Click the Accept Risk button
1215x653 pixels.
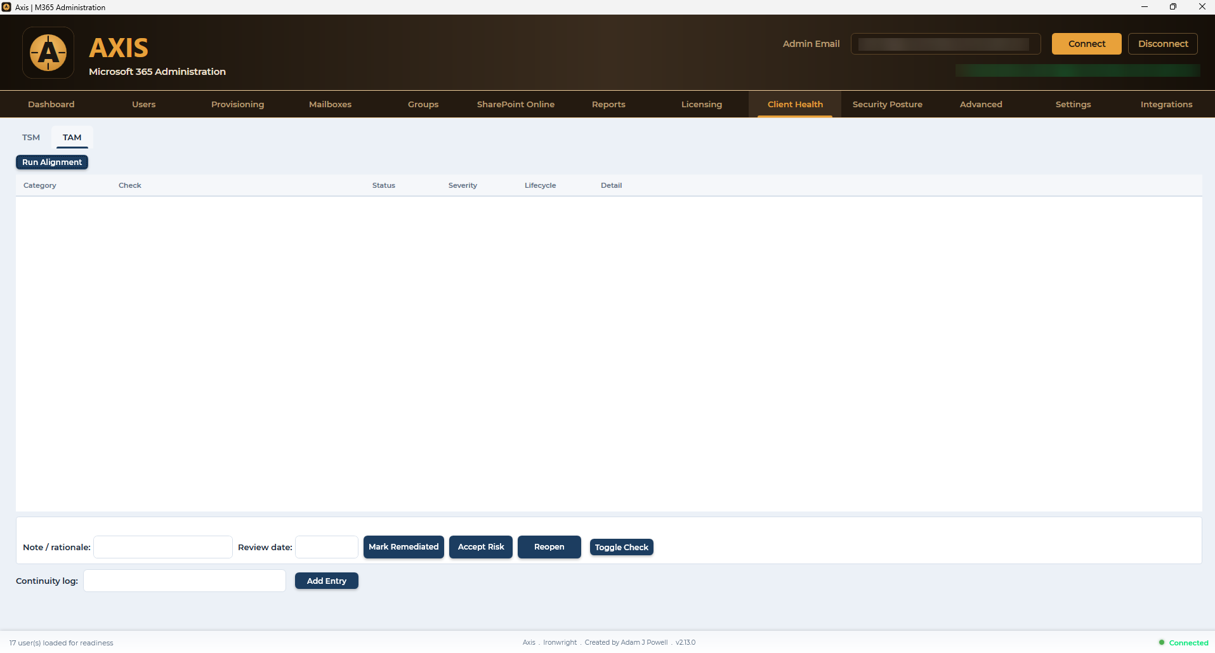pos(481,547)
